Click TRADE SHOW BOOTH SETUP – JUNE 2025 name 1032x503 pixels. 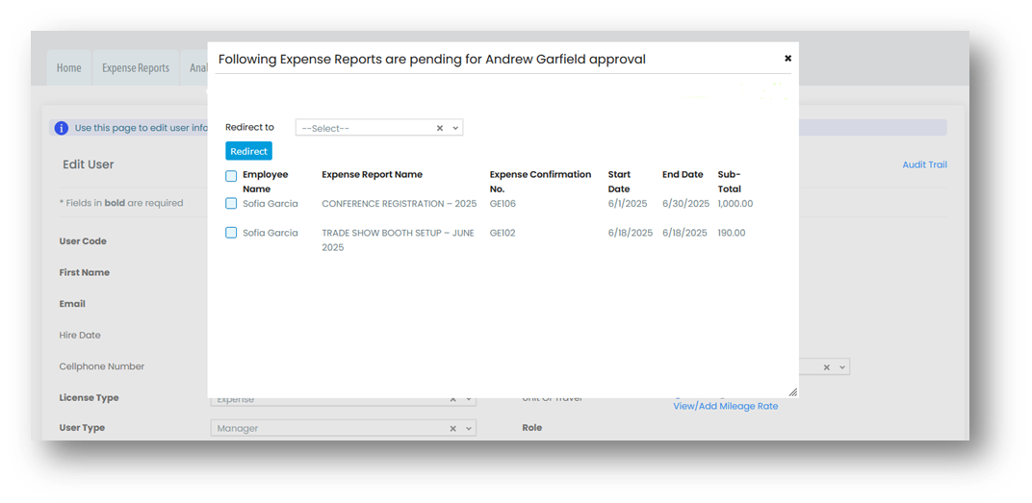(398, 240)
